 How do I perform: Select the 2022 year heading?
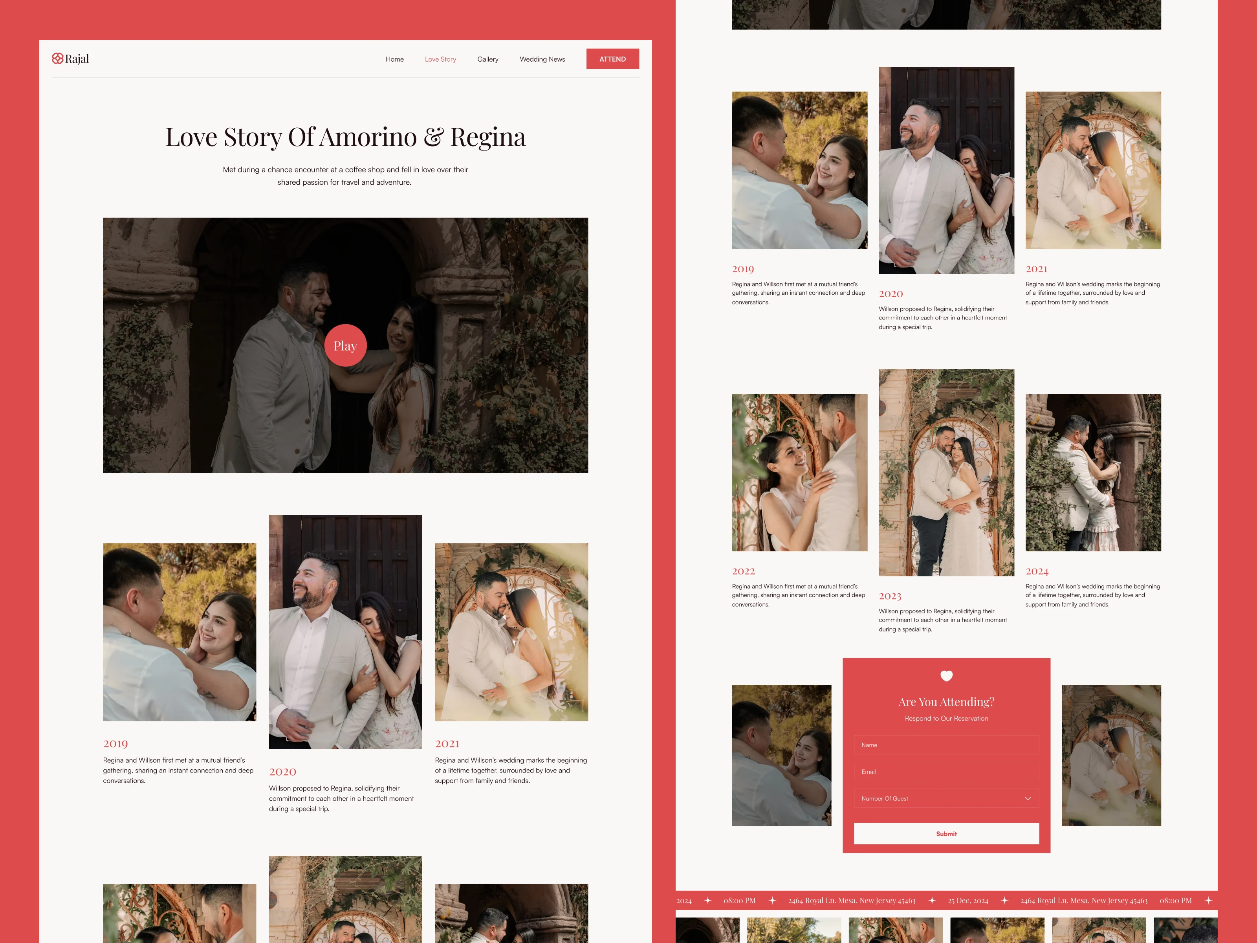[x=743, y=571]
